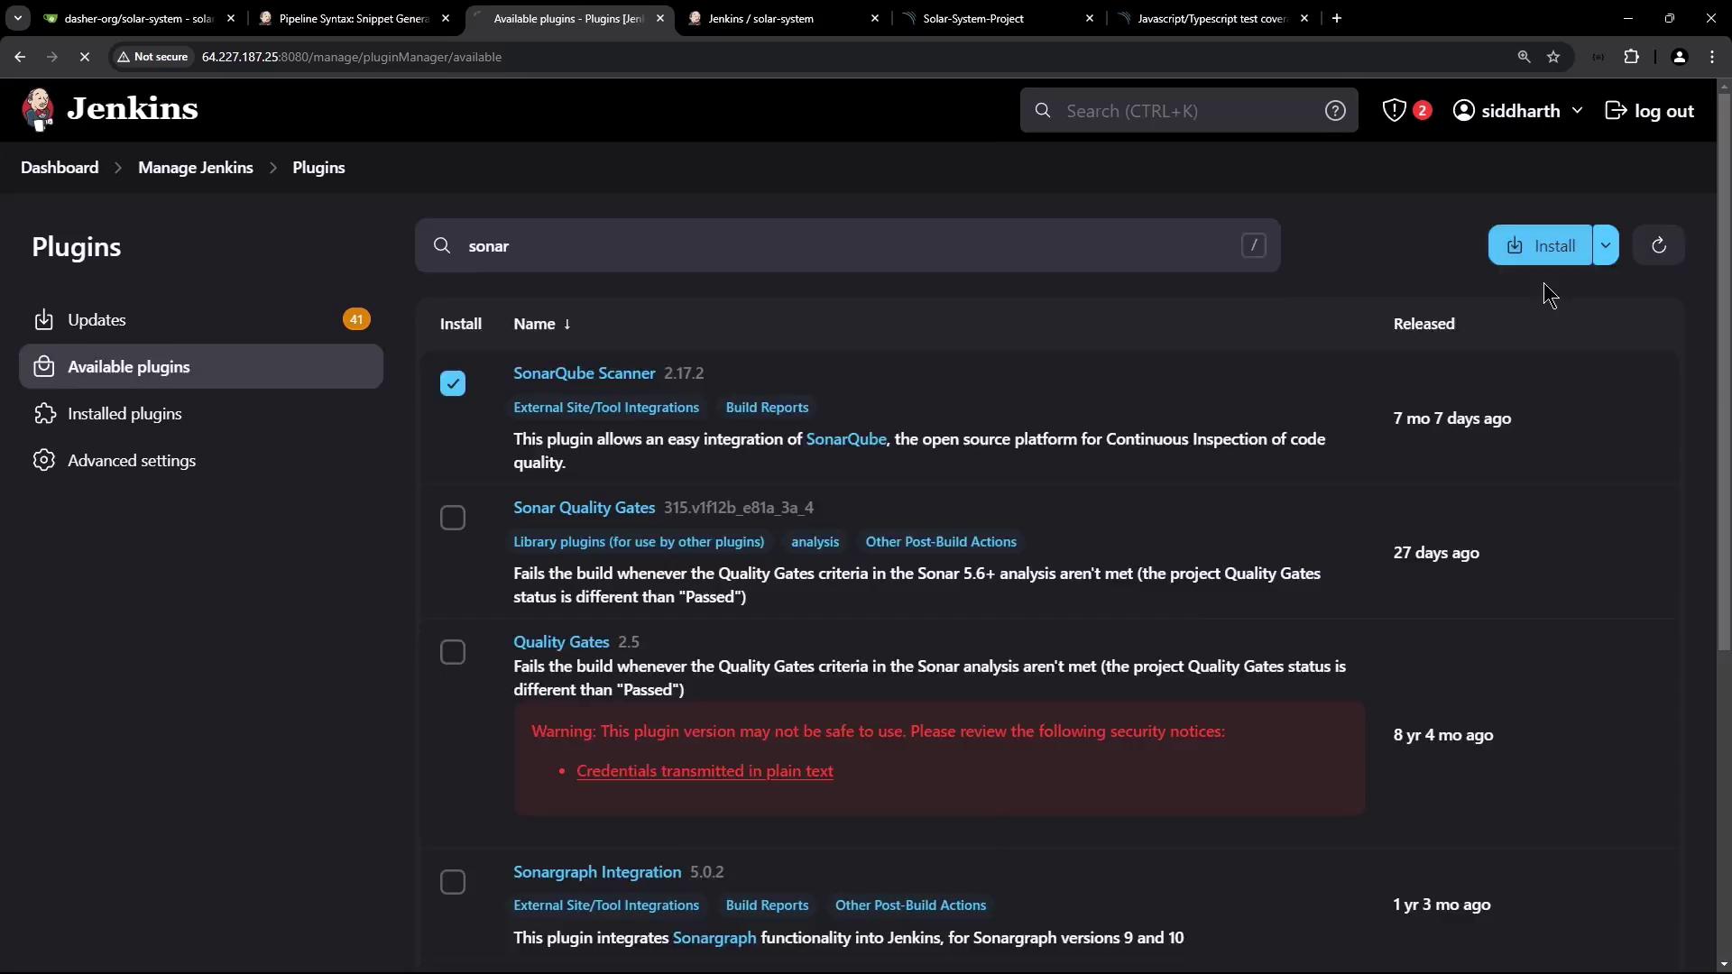Open security warnings shield icon

point(1395,110)
